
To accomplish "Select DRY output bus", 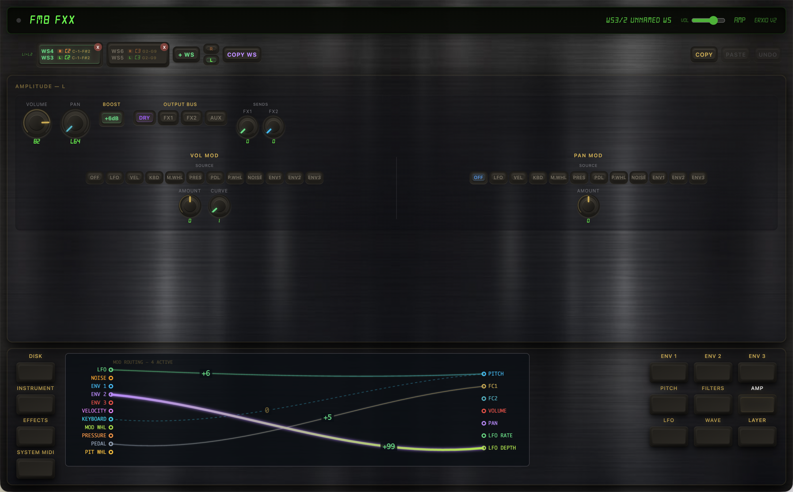I will pos(144,118).
